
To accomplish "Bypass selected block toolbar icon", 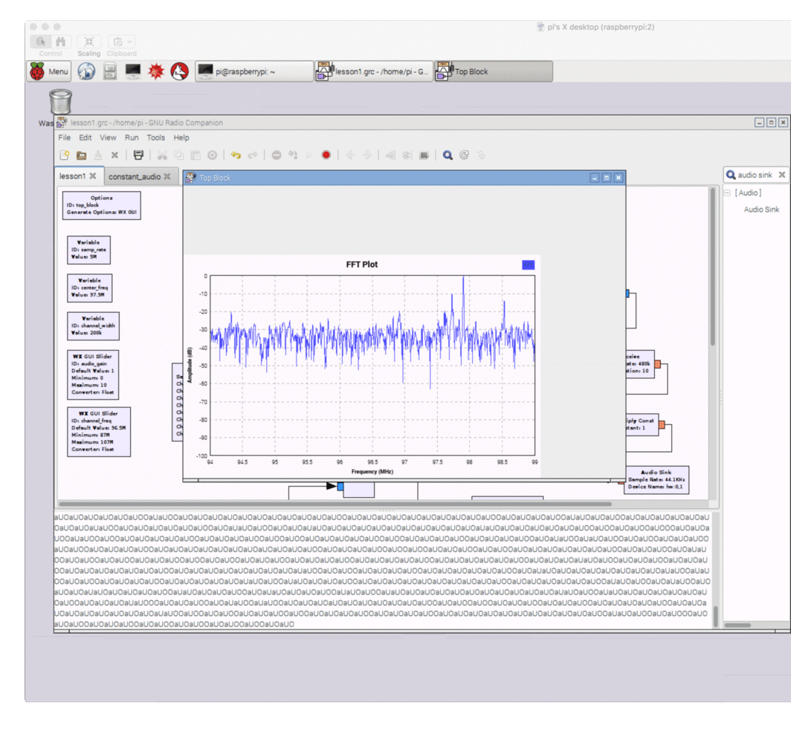I will (424, 155).
